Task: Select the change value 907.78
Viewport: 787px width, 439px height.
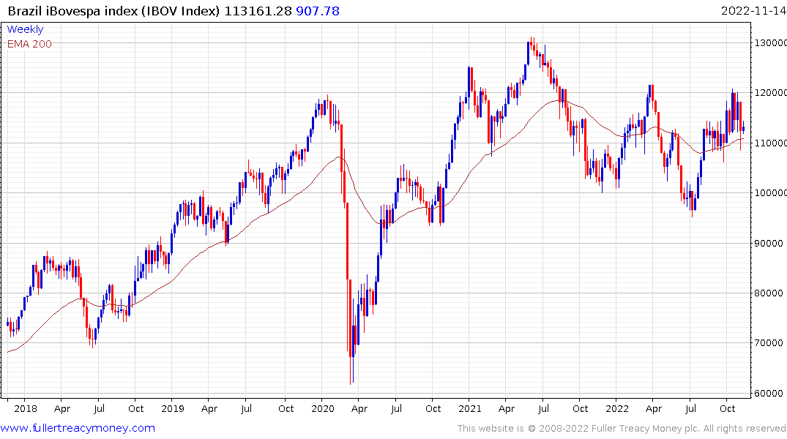Action: pos(318,10)
